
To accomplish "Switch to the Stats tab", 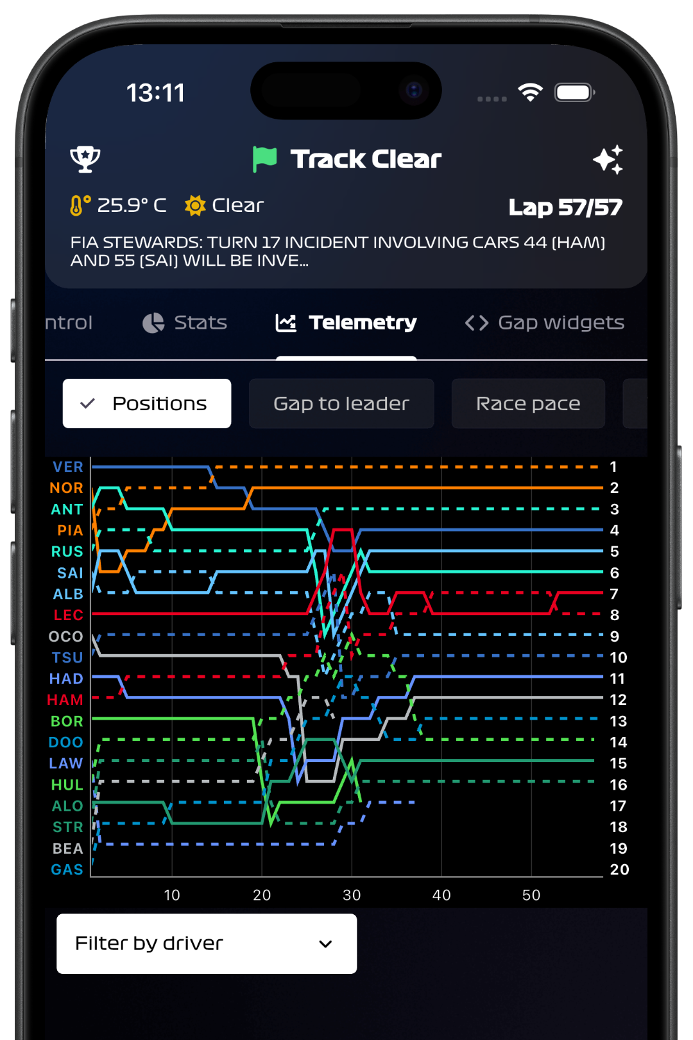I will 185,323.
